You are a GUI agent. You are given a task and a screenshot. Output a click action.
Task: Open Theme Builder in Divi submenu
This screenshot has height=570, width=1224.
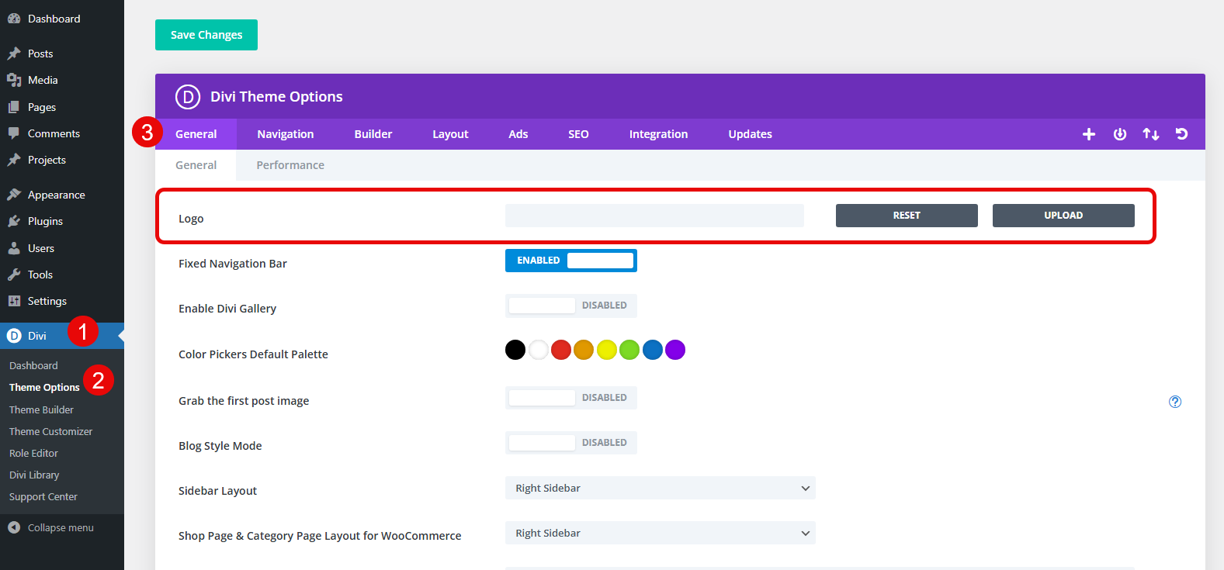coord(41,409)
